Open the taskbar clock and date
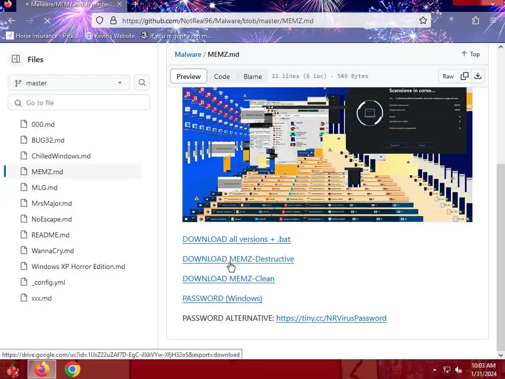The image size is (505, 379). click(x=484, y=369)
